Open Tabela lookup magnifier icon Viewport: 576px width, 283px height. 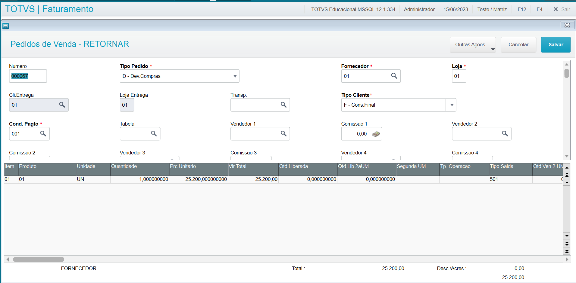pyautogui.click(x=154, y=133)
